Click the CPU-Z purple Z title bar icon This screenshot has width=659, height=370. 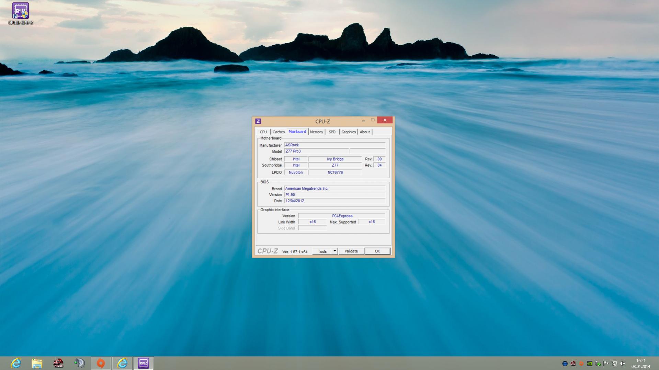click(x=258, y=121)
